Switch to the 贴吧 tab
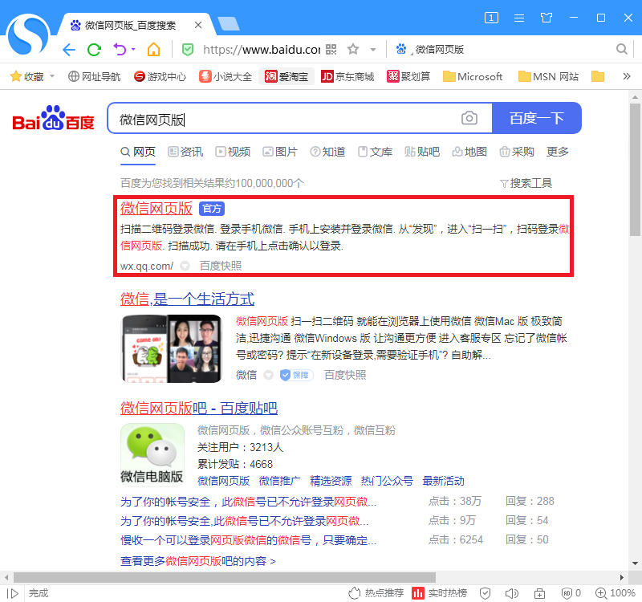 point(422,152)
